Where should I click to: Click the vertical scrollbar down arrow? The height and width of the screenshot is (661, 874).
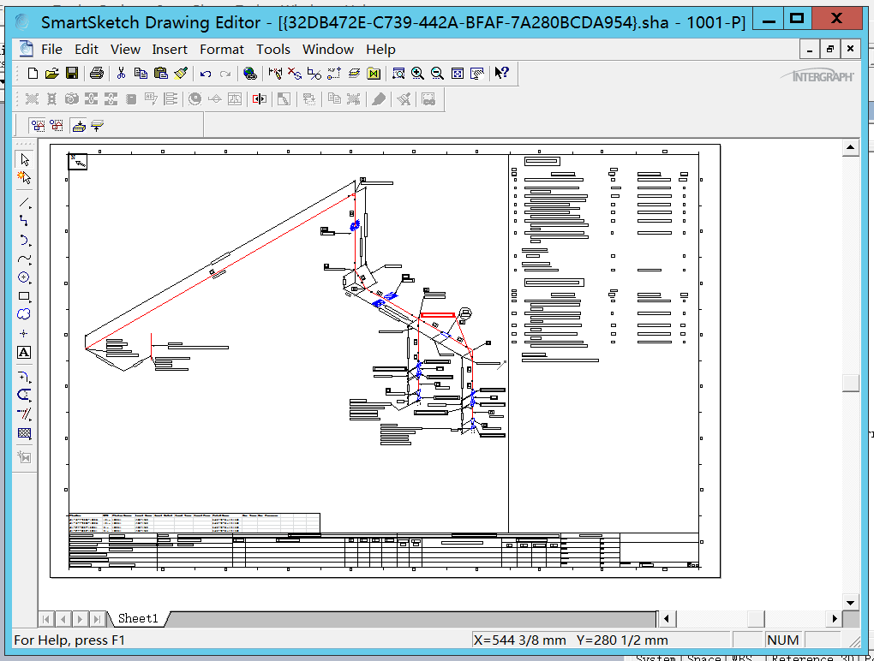(851, 603)
